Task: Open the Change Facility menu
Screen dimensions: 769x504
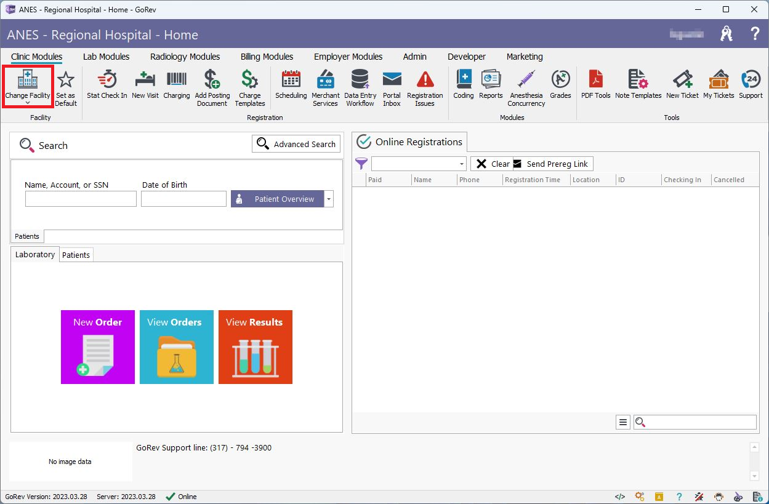Action: 28,87
